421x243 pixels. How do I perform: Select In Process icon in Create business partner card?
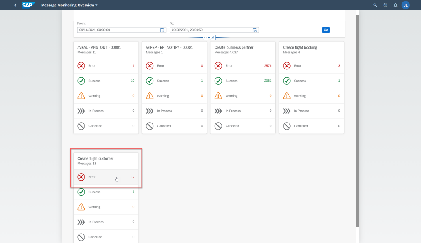tap(218, 111)
